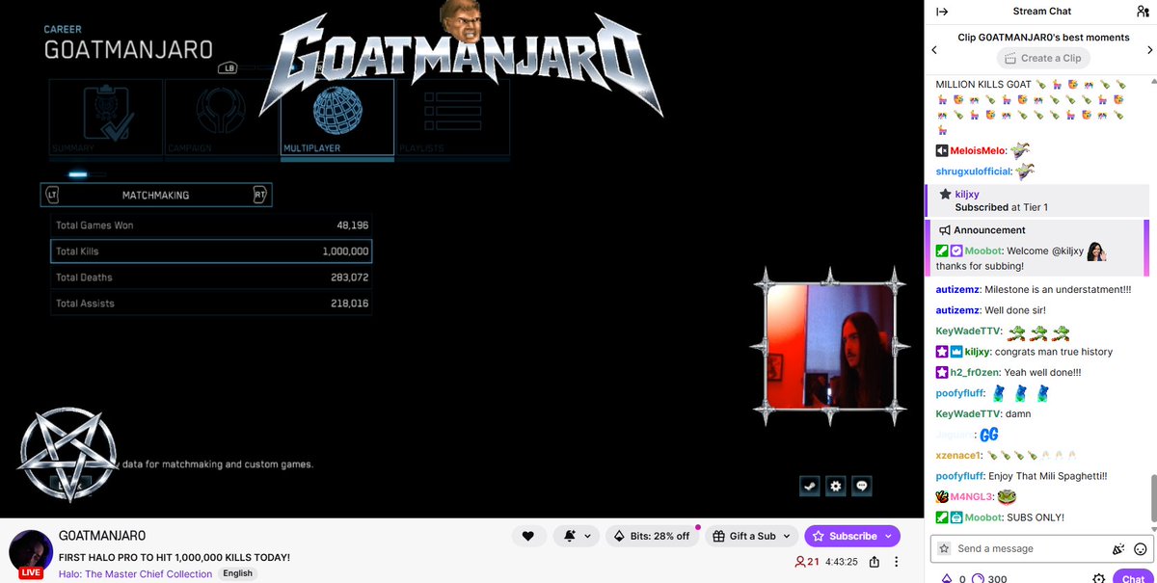Open Halo: The Master Chief Collection link
The image size is (1157, 583).
(136, 573)
